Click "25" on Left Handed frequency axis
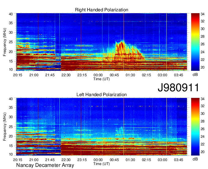 click(x=11, y=127)
